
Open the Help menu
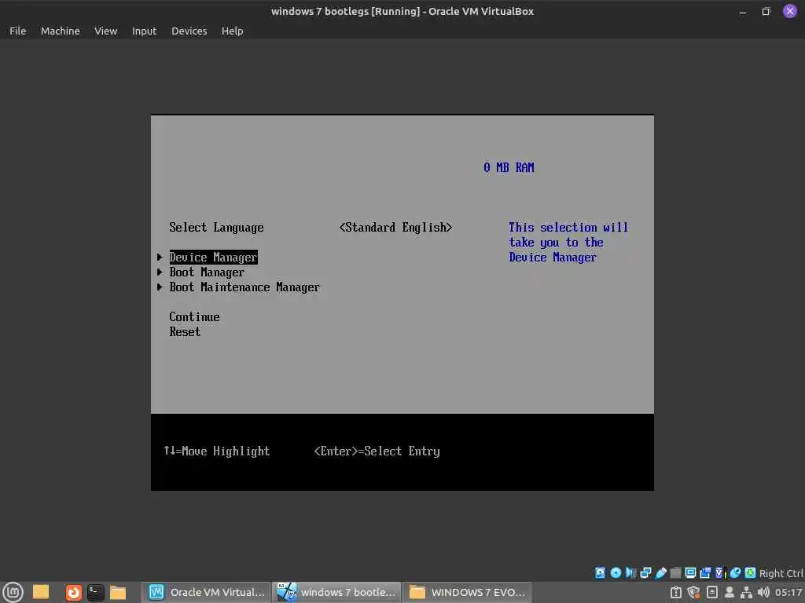[x=232, y=31]
